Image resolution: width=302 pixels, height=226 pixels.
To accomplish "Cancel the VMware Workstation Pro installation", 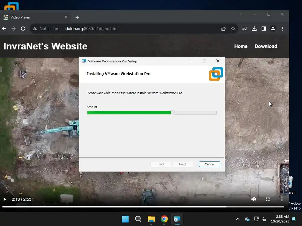I will 210,164.
